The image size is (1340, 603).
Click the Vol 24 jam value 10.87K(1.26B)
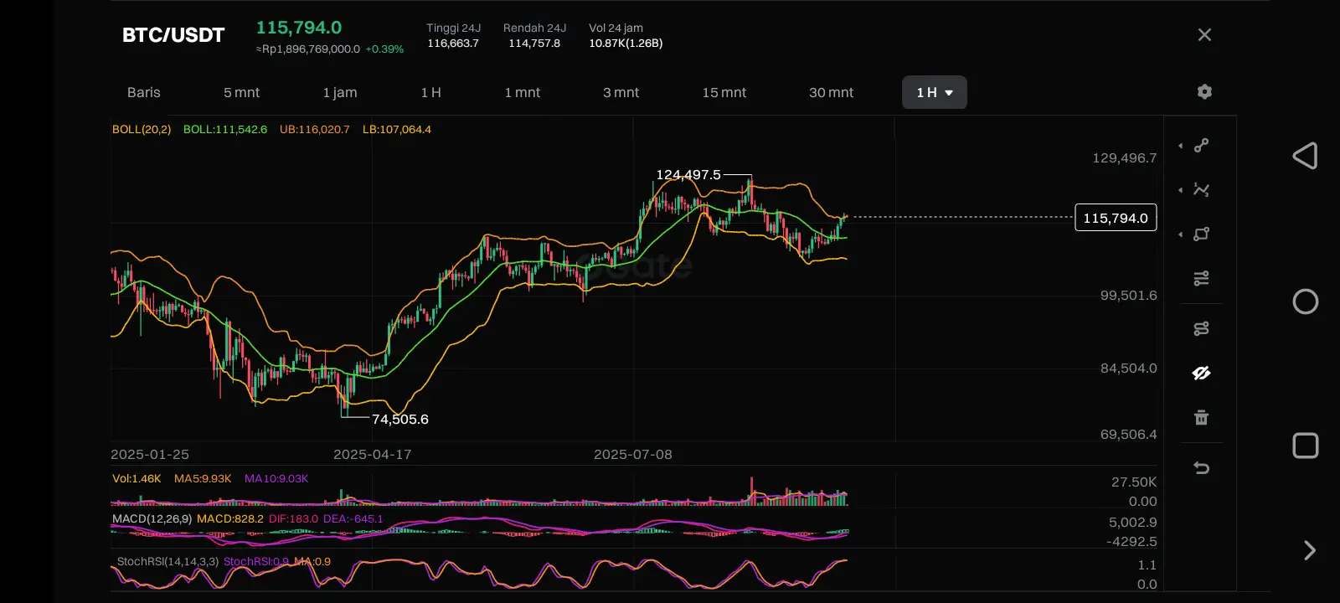click(626, 44)
